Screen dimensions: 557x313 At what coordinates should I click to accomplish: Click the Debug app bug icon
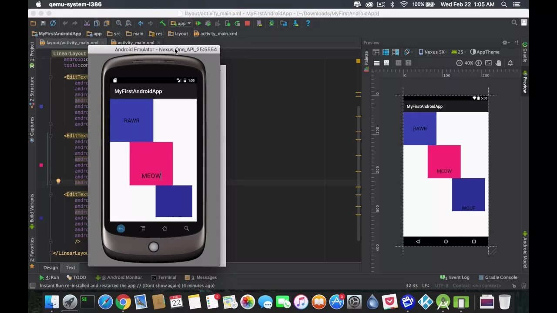[208, 23]
